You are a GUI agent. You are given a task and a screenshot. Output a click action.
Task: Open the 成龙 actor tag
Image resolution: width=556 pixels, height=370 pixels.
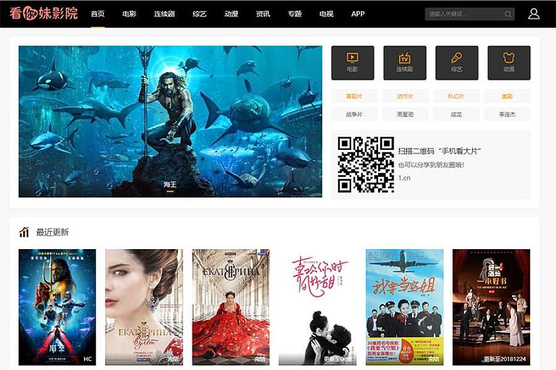pyautogui.click(x=456, y=114)
